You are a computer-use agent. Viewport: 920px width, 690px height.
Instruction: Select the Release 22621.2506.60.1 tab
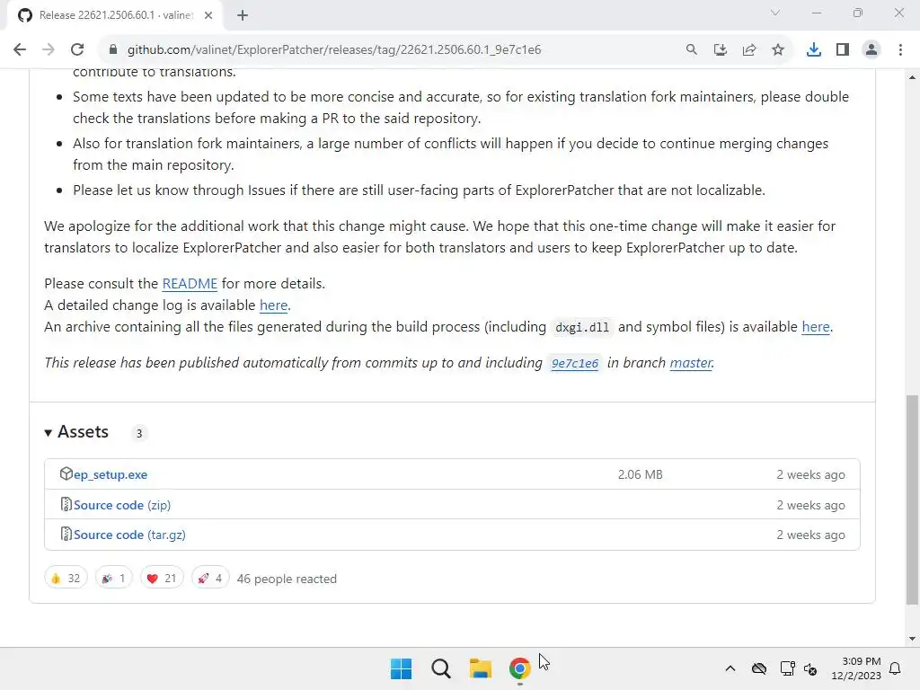(114, 15)
